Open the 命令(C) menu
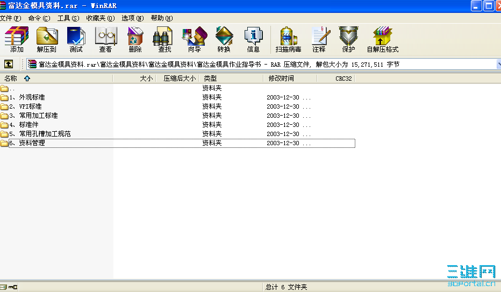Screen dimensions: 501x292 (x=39, y=18)
